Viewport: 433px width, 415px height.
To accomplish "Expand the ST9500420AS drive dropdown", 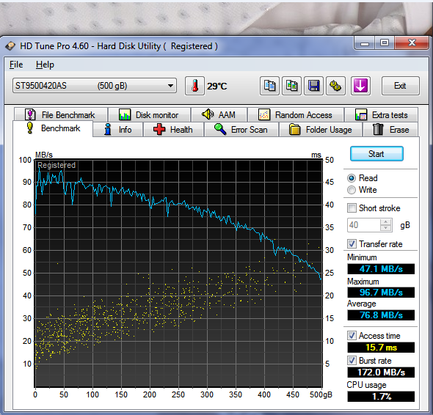I will click(171, 86).
